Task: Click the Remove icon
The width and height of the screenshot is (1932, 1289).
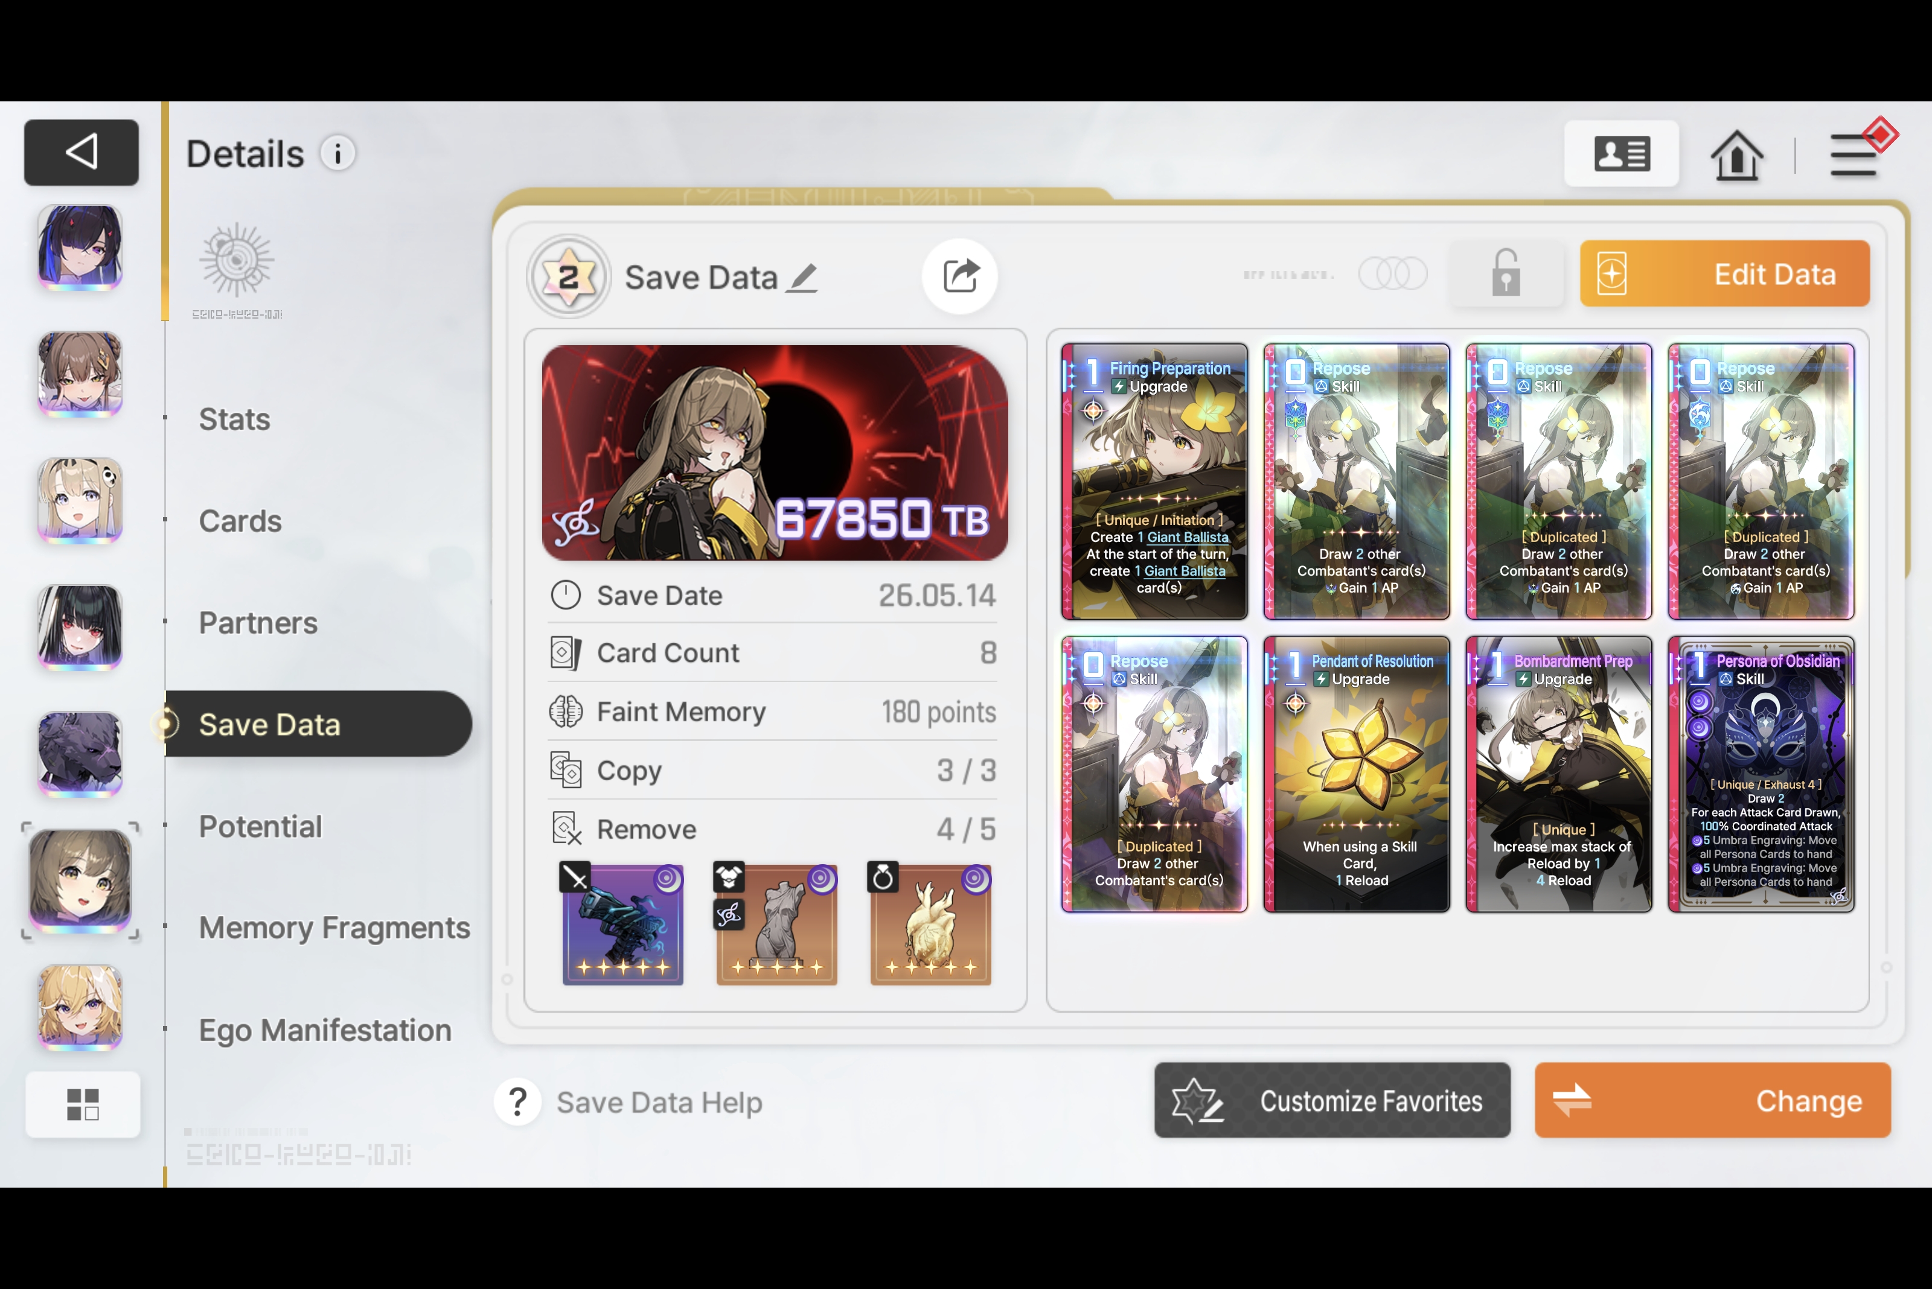Action: coord(566,829)
